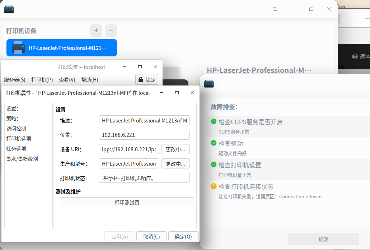Open the 任务选项 section
370x250 pixels.
[16, 149]
